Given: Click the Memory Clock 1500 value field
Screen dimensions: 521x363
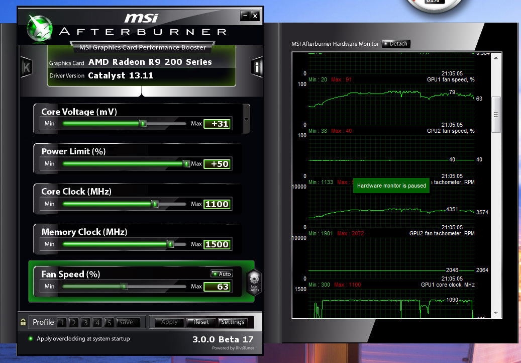Looking at the screenshot, I should 218,244.
